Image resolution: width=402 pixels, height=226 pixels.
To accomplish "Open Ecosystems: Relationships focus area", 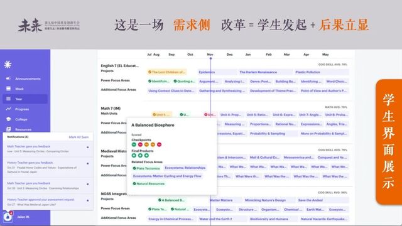I will (x=185, y=168).
